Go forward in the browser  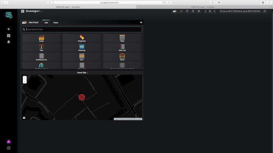[7, 3]
